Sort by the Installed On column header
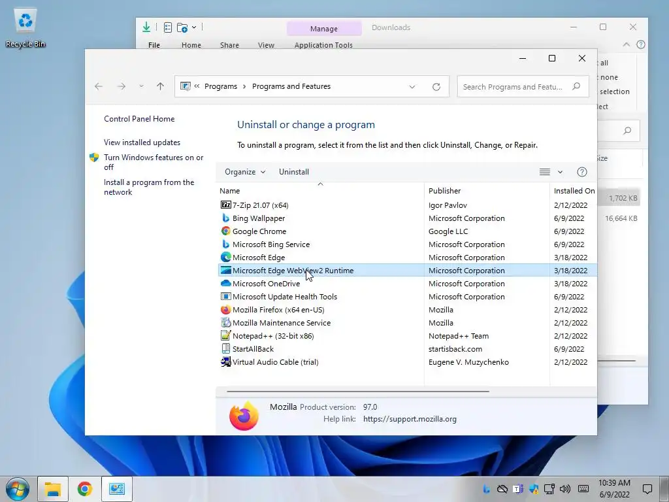669x502 pixels. point(574,191)
